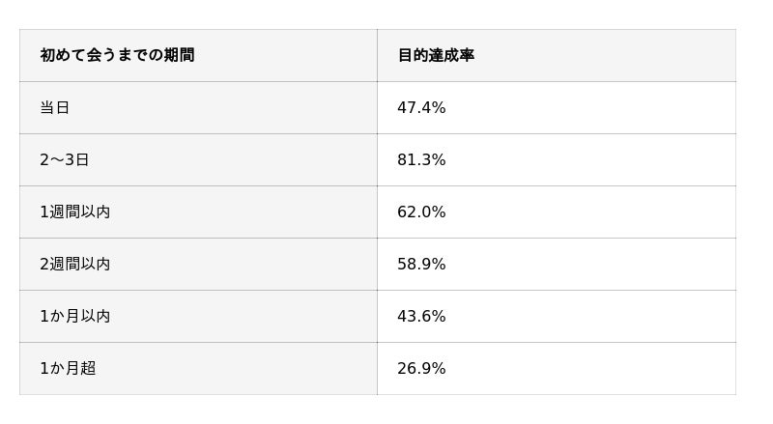The width and height of the screenshot is (773, 424).
Task: Click the 初めて会うまでの期間 column header
Action: tap(198, 55)
